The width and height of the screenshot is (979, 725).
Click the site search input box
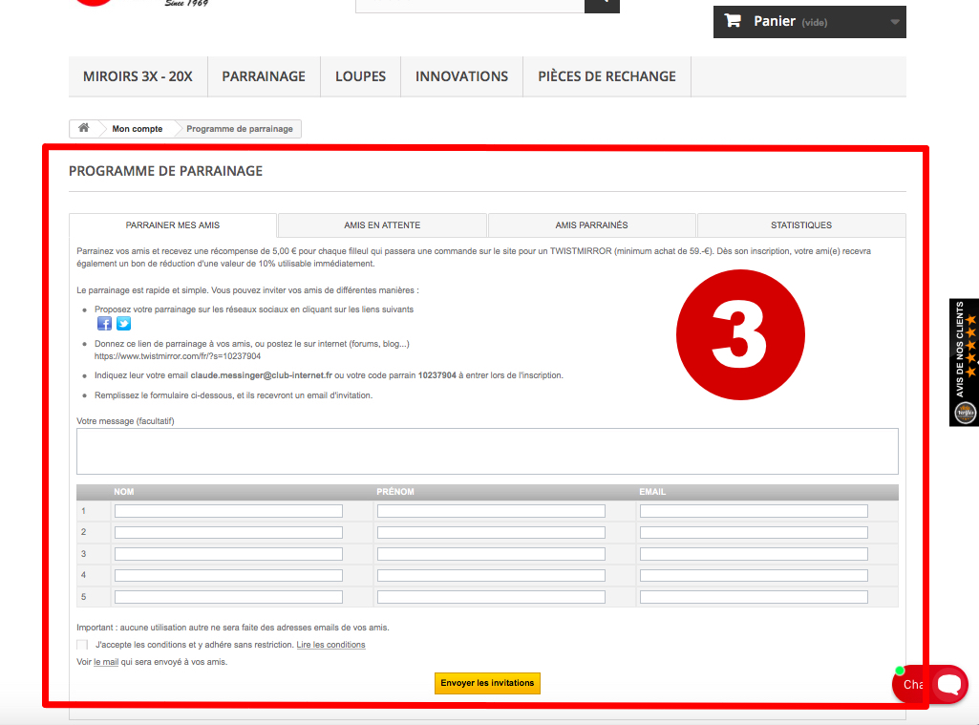coord(470,5)
